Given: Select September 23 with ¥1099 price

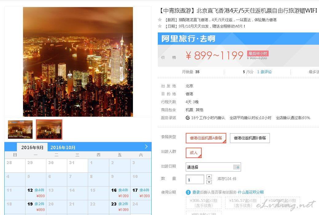Looking at the screenshot, I should (120, 207).
